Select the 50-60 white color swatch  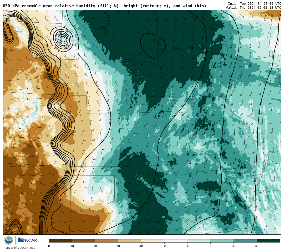[x=176, y=241]
